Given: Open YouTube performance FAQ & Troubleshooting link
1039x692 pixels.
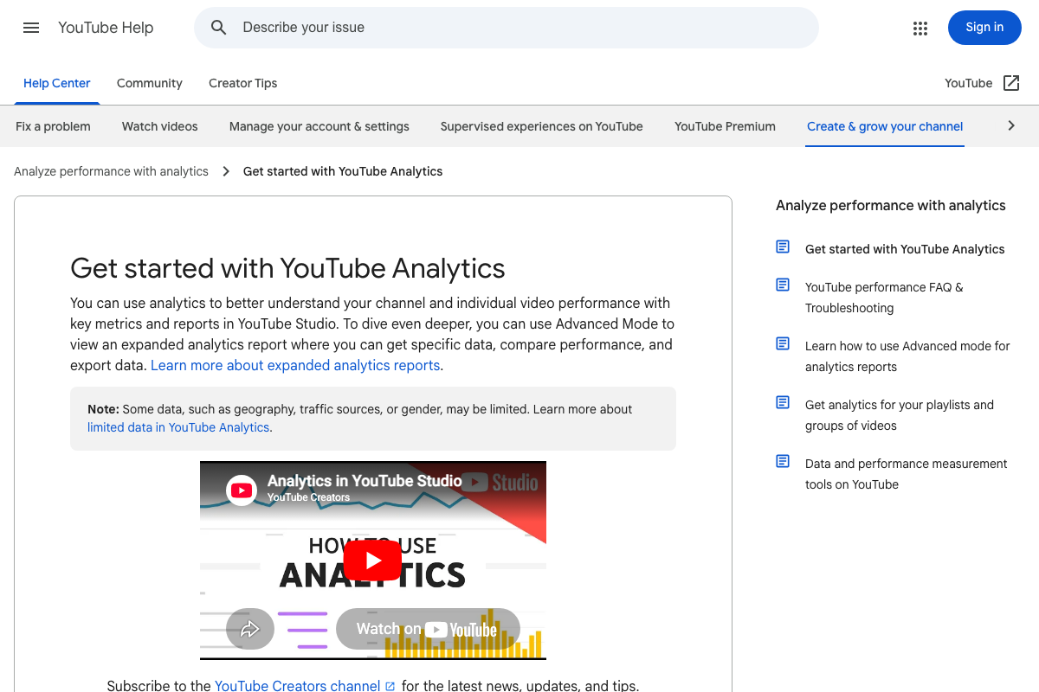Looking at the screenshot, I should tap(884, 298).
